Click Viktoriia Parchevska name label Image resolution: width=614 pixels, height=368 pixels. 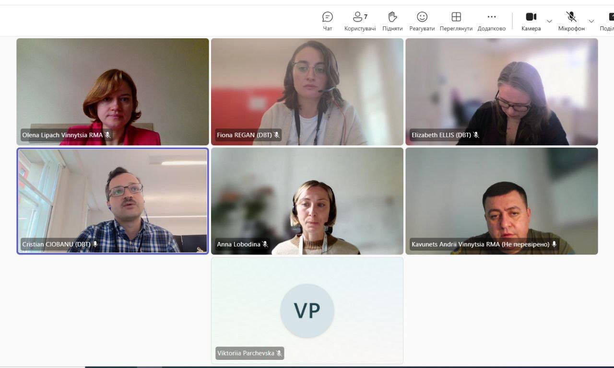point(246,353)
